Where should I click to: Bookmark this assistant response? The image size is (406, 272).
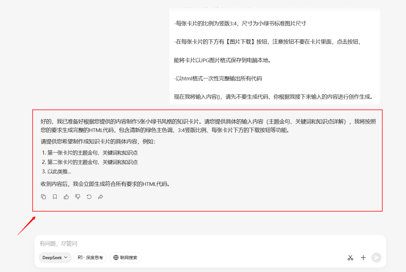click(x=55, y=197)
